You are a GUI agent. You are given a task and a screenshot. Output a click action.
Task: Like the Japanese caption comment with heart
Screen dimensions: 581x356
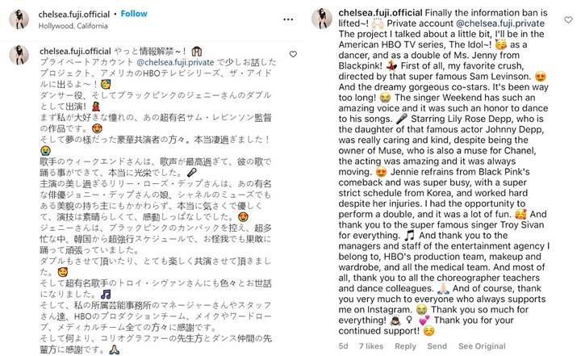(293, 54)
